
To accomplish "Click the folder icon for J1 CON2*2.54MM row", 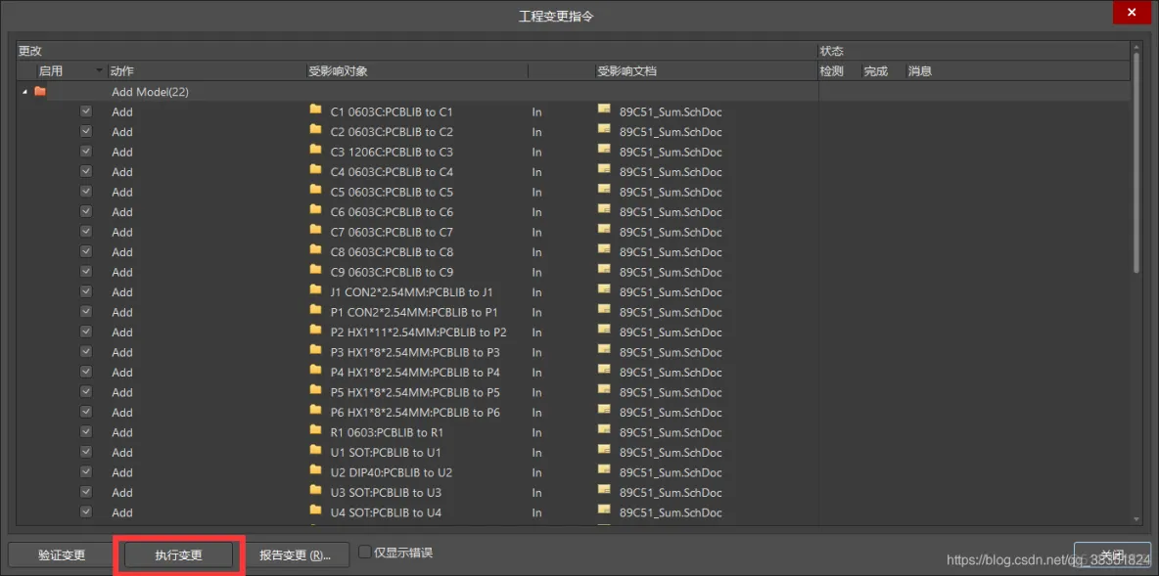I will point(315,289).
